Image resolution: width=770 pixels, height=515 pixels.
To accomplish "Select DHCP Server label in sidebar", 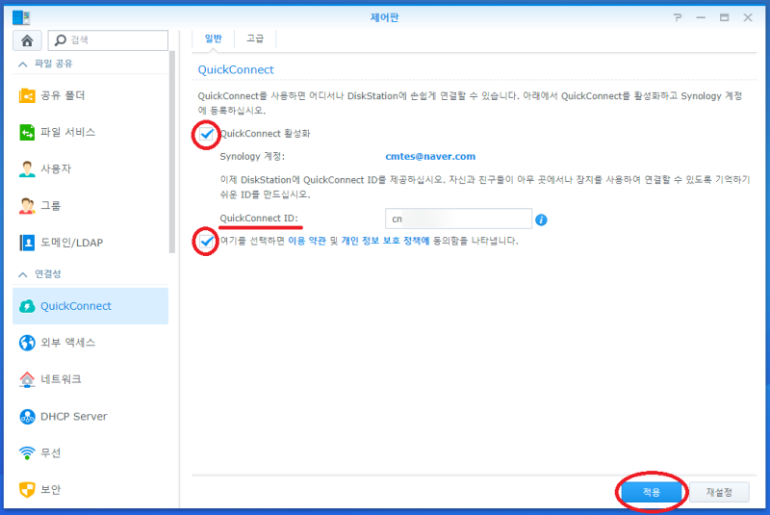I will click(x=74, y=416).
